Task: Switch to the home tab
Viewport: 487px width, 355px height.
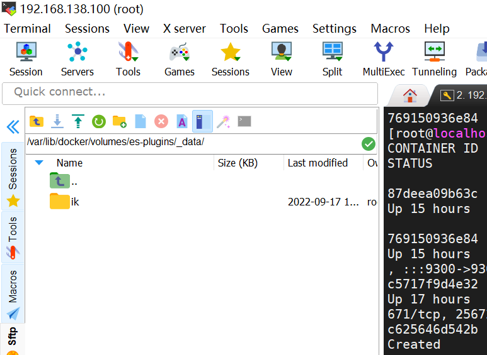Action: pos(410,96)
